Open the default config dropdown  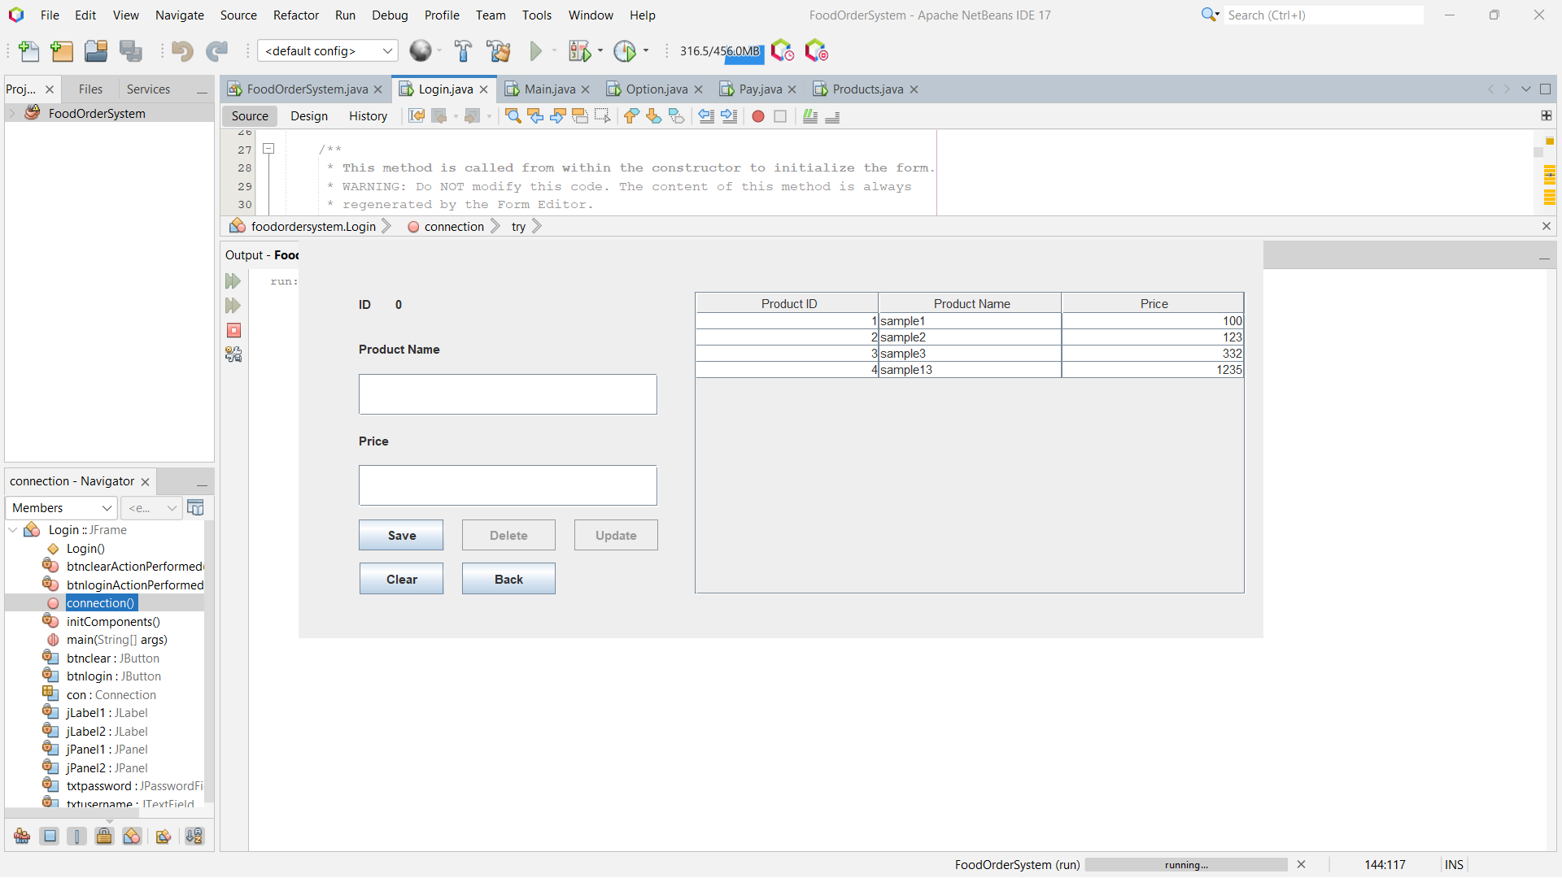click(x=388, y=50)
